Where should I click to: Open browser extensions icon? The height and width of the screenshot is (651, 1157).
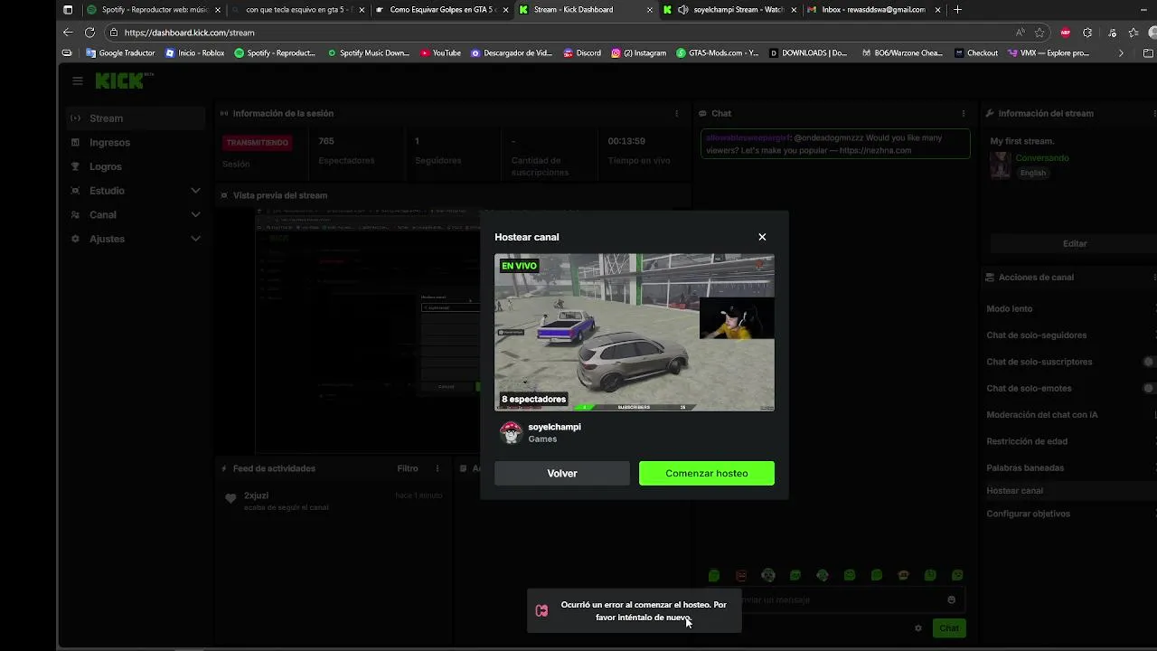[x=1087, y=33]
